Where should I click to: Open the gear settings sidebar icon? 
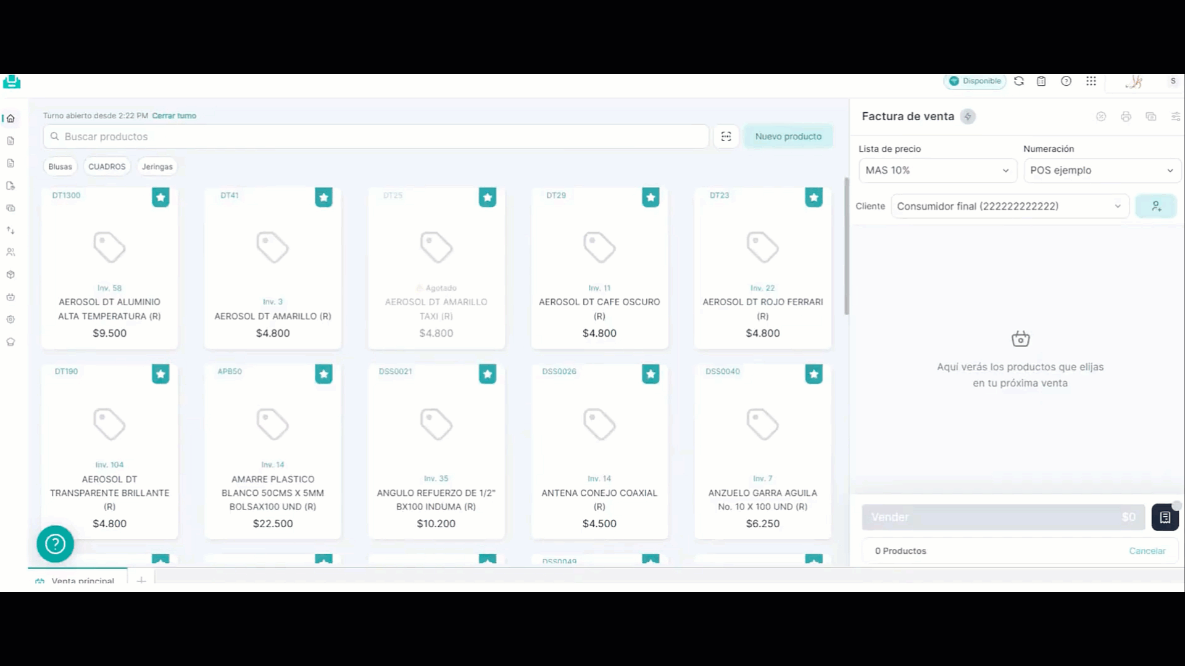coord(10,319)
